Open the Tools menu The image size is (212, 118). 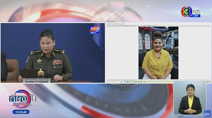click(x=118, y=24)
